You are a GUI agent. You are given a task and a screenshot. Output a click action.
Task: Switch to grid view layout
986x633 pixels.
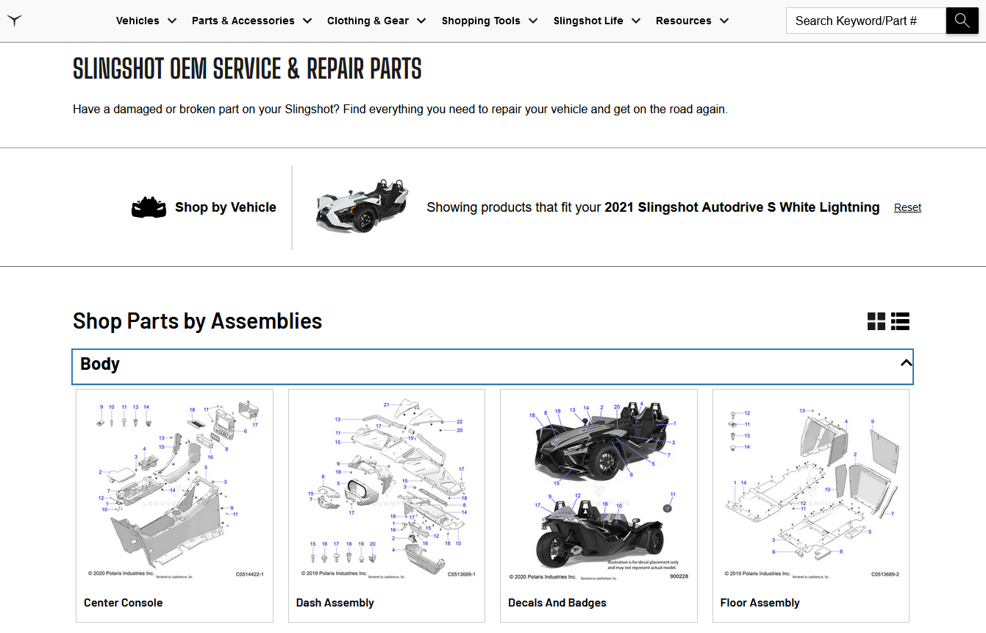pos(876,321)
